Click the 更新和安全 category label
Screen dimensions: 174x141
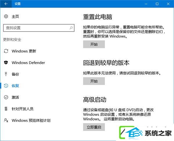[12, 40]
